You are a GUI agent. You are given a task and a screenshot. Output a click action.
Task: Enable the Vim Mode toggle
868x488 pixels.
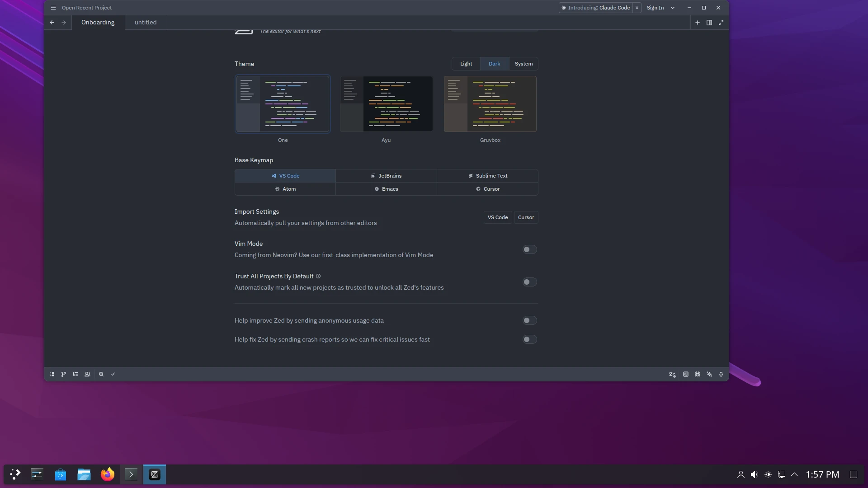pos(529,249)
